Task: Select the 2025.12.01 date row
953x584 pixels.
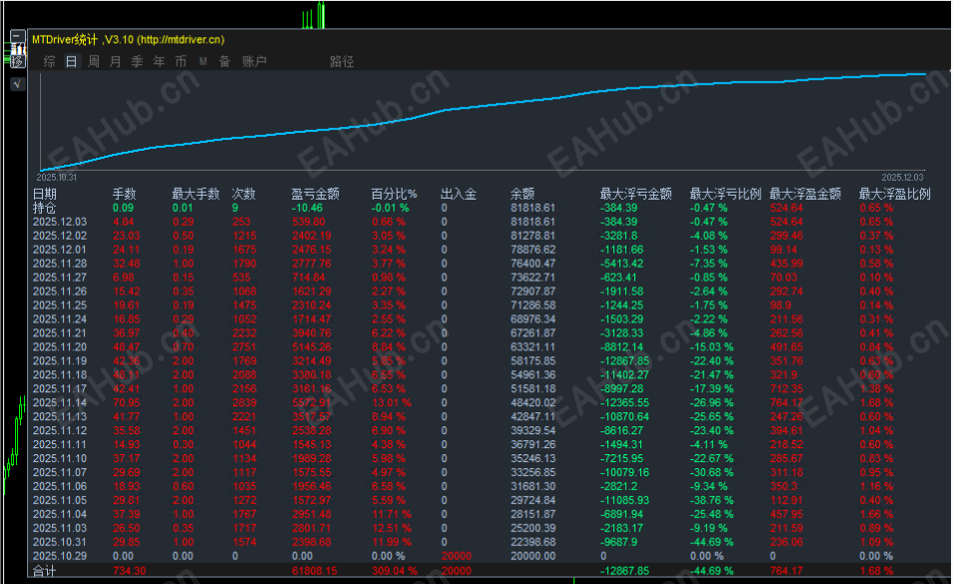Action: [x=60, y=250]
